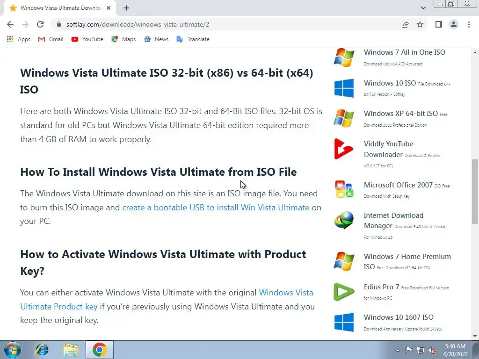The height and width of the screenshot is (359, 479).
Task: Click the Internet Download Manager globe icon
Action: coord(344,220)
